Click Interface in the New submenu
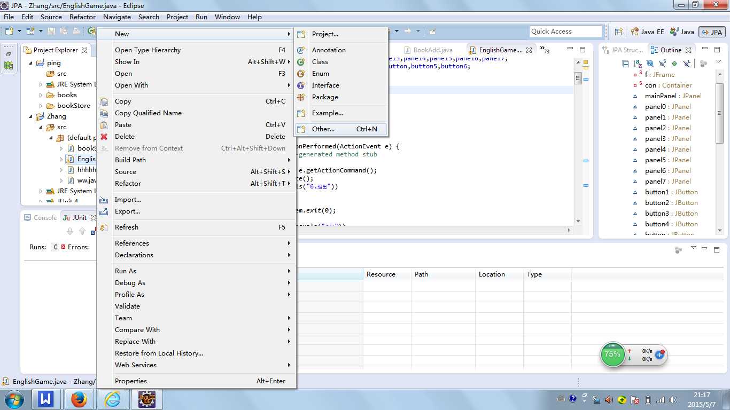 coord(340,85)
